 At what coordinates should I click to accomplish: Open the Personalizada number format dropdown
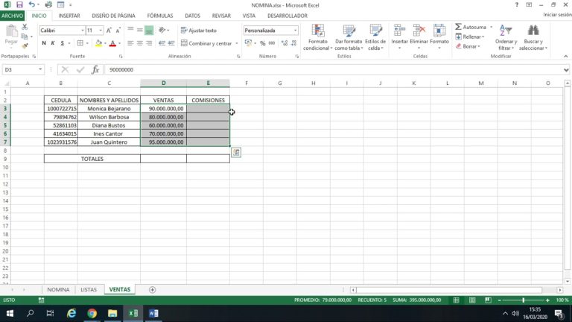(295, 31)
